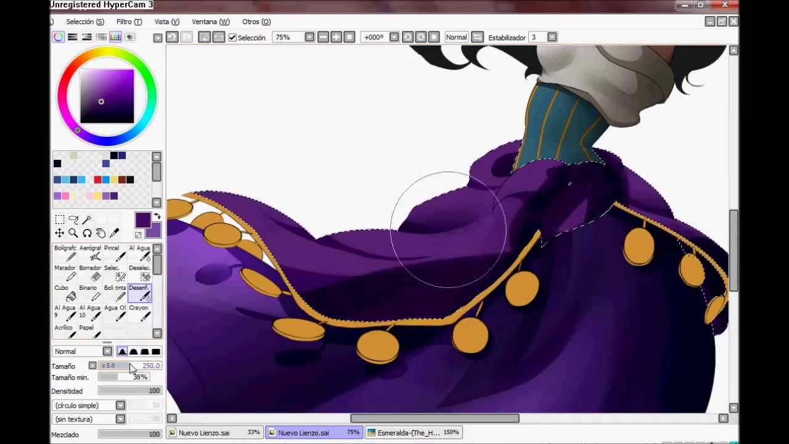Screen dimensions: 789x444
Task: Click the canvas horizontal scrollbar thumb
Action: tap(435, 418)
